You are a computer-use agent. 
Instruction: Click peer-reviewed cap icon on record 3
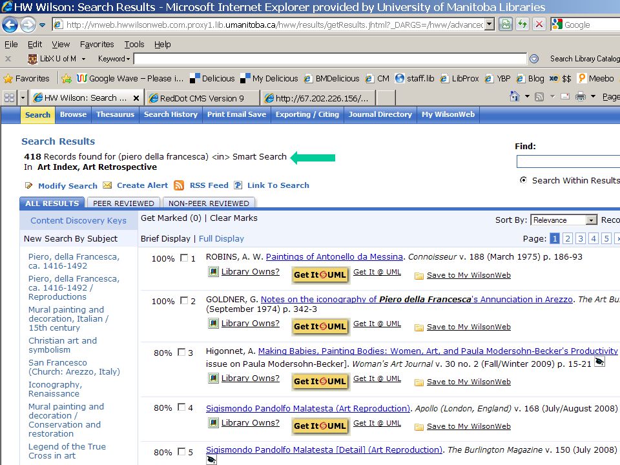[x=600, y=362]
